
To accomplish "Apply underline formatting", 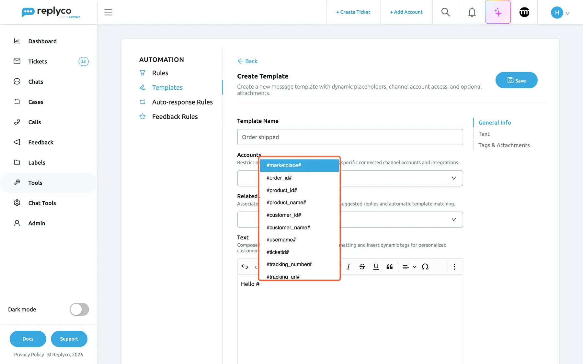I will (376, 267).
